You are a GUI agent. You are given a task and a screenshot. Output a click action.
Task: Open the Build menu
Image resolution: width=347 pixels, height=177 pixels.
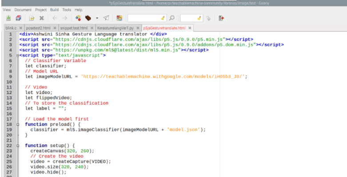tap(54, 9)
